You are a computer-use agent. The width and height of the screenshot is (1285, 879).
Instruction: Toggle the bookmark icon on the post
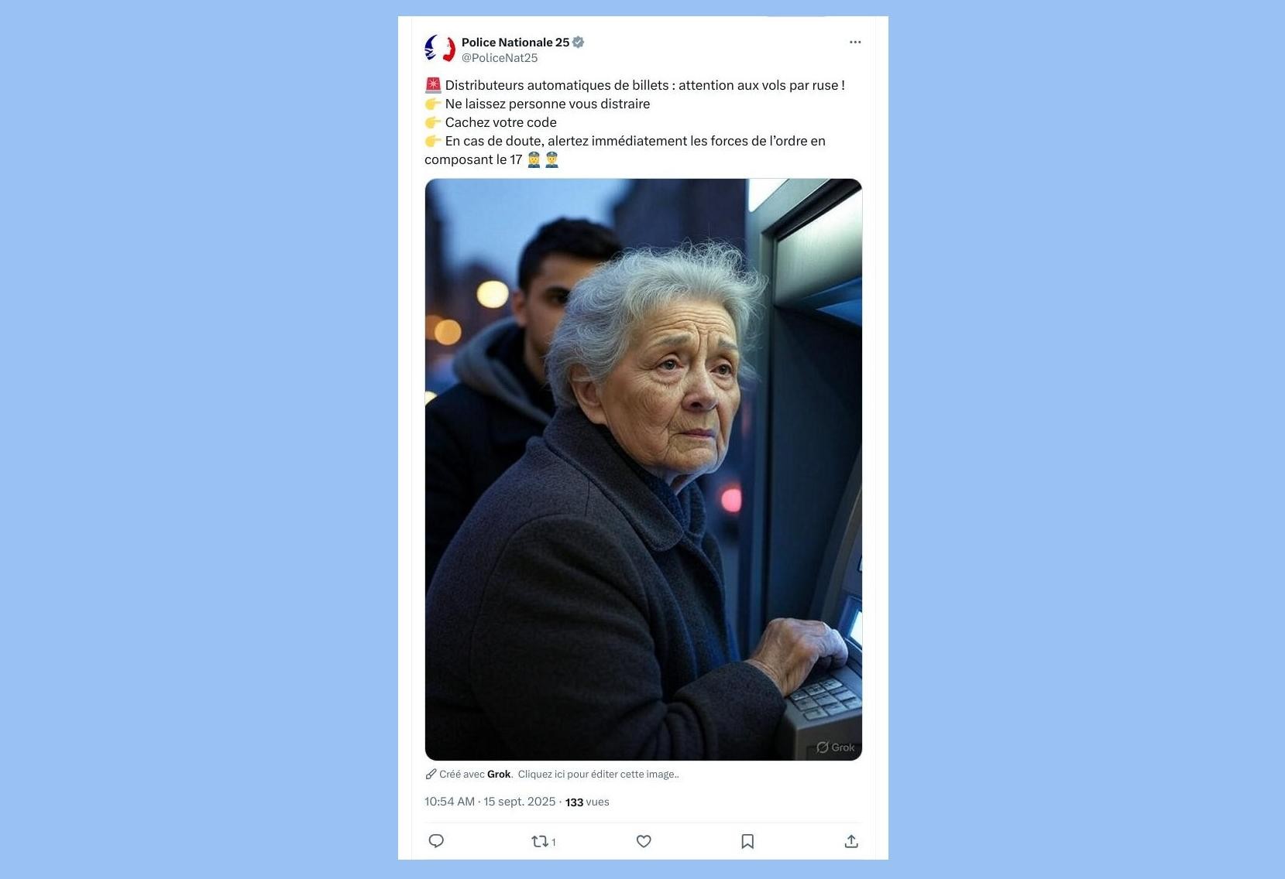[x=747, y=841]
